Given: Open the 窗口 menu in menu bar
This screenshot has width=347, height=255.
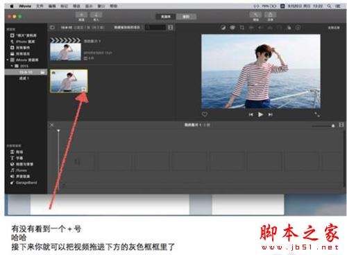Looking at the screenshot, I should tap(101, 6).
